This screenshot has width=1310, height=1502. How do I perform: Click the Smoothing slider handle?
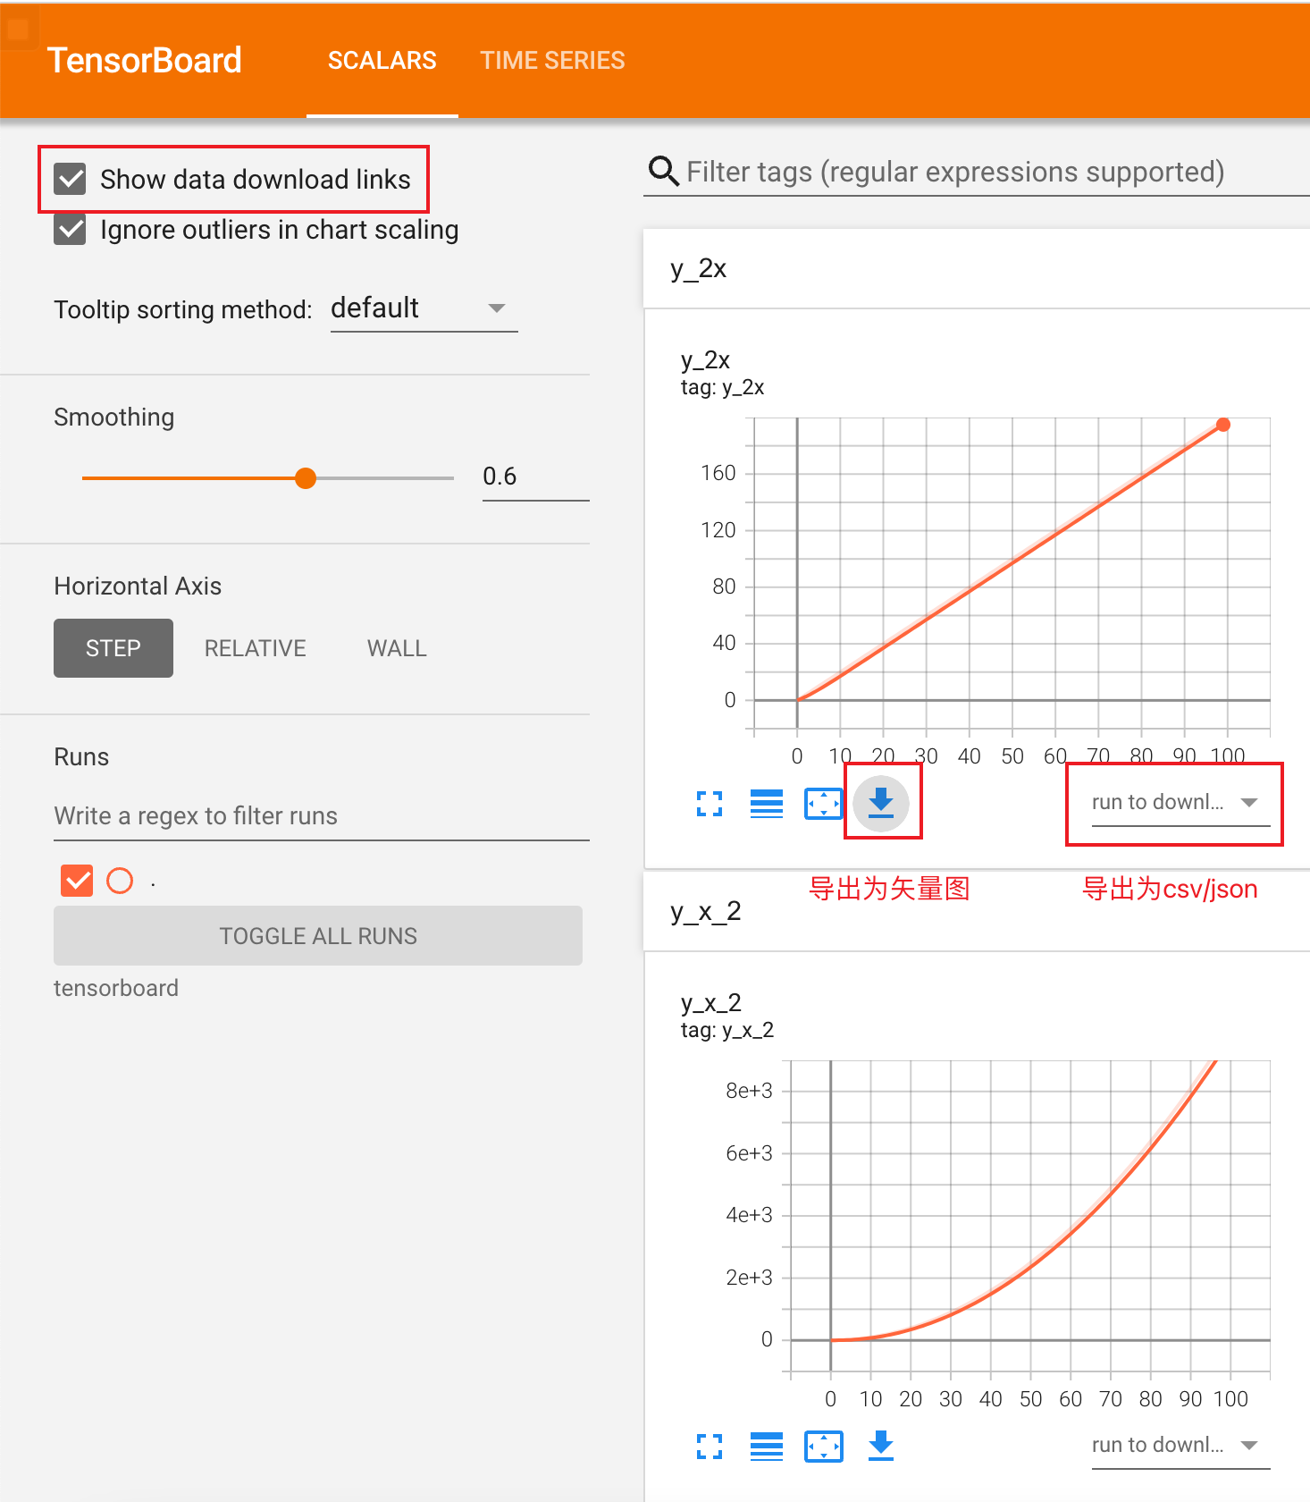[306, 478]
